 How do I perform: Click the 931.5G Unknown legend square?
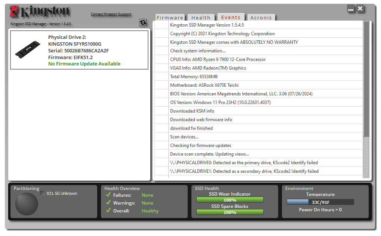(x=43, y=193)
